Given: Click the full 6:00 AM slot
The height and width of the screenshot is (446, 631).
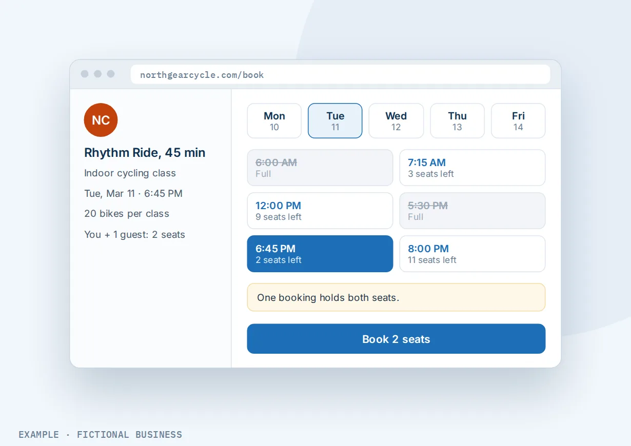Looking at the screenshot, I should coord(320,168).
